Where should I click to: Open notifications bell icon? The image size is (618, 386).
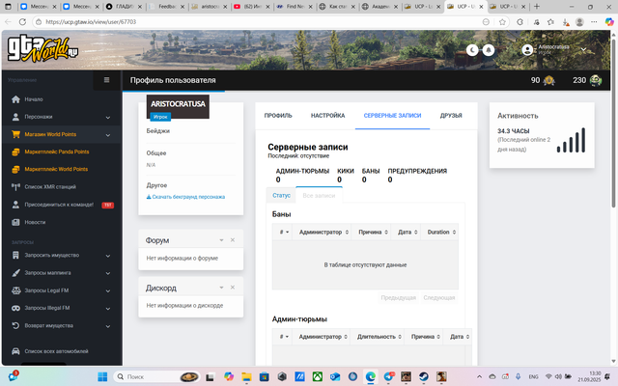[489, 50]
